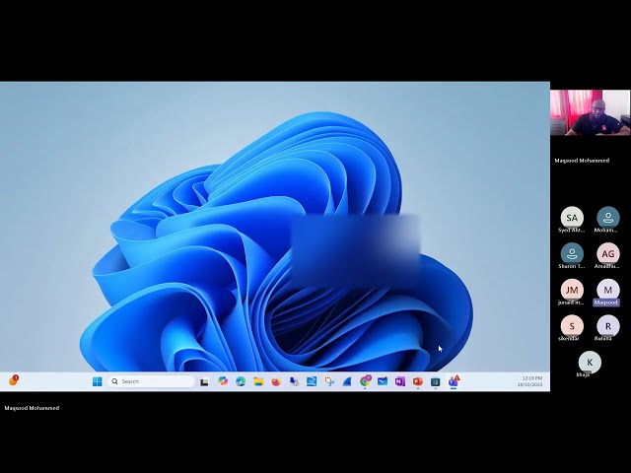This screenshot has height=473, width=631.
Task: Open the OneNote taskbar icon
Action: tap(400, 381)
